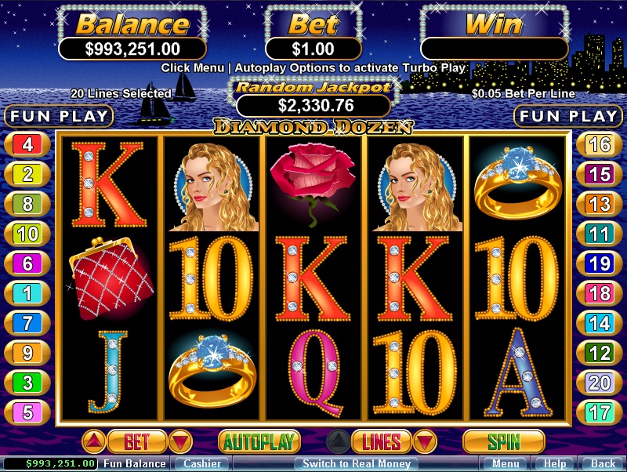The width and height of the screenshot is (627, 472).
Task: Open the Cashier
Action: click(202, 463)
